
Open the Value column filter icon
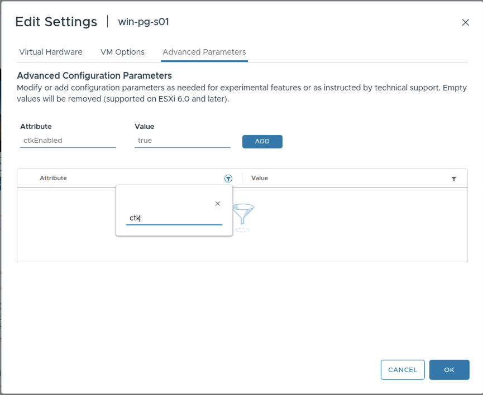[x=454, y=179]
